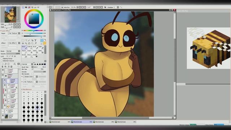Expand the Miscellaneous brush settings section
This screenshot has height=130, width=231.
pos(22,90)
